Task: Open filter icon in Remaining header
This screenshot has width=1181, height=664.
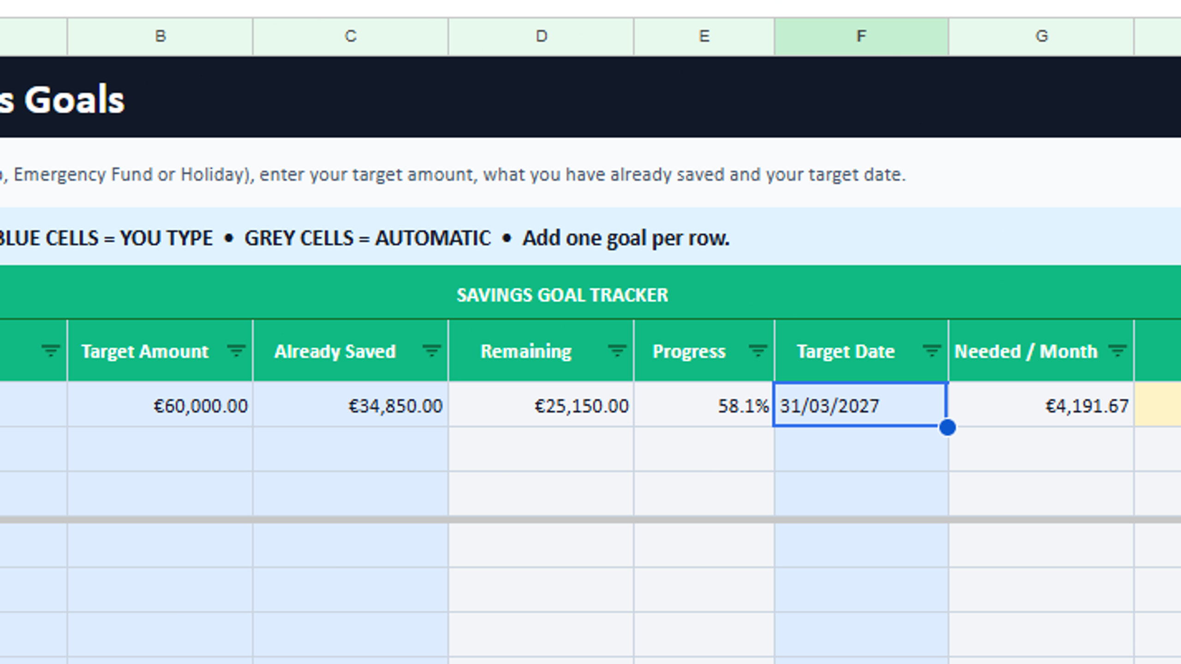Action: point(617,351)
